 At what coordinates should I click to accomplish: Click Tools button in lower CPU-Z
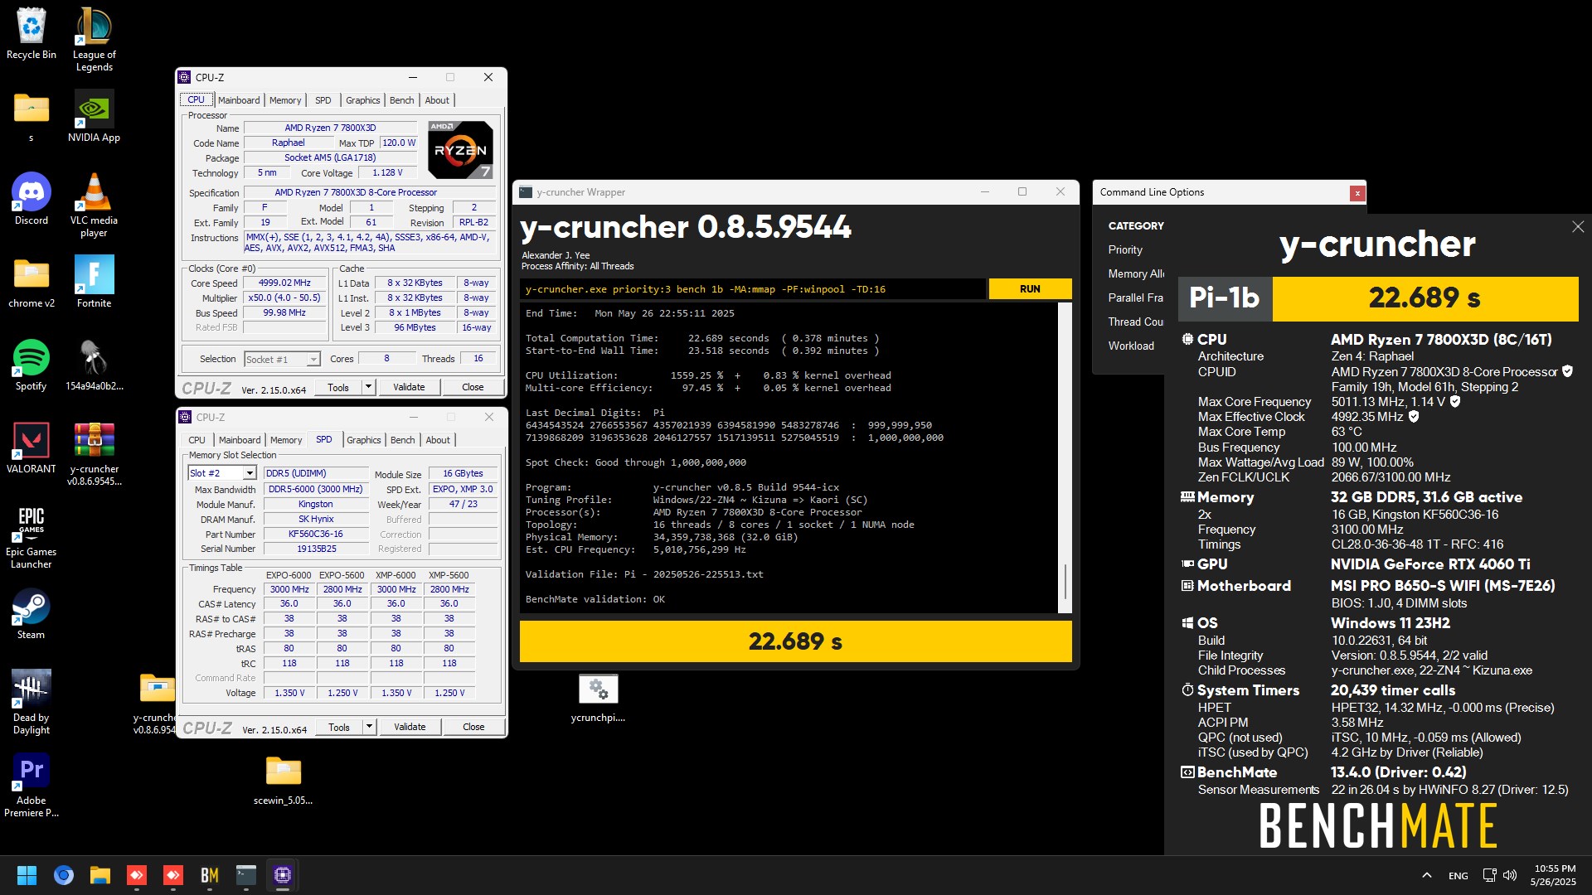[339, 727]
